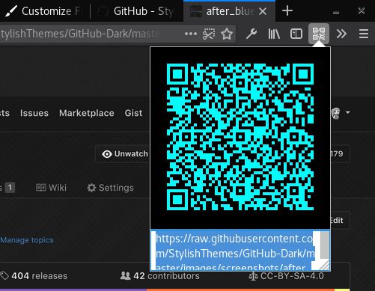Open the Issues nav link
375x291 pixels.
pos(34,113)
